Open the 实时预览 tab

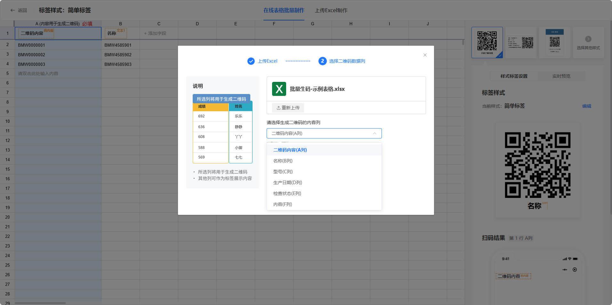tap(561, 76)
